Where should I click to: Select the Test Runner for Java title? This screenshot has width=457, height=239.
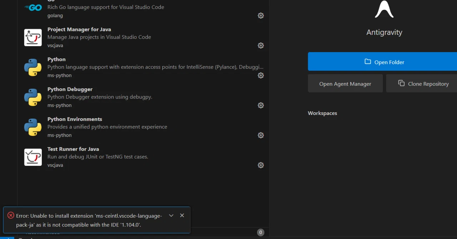coord(73,149)
